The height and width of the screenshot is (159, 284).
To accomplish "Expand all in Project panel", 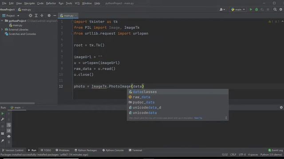I will coord(36,16).
